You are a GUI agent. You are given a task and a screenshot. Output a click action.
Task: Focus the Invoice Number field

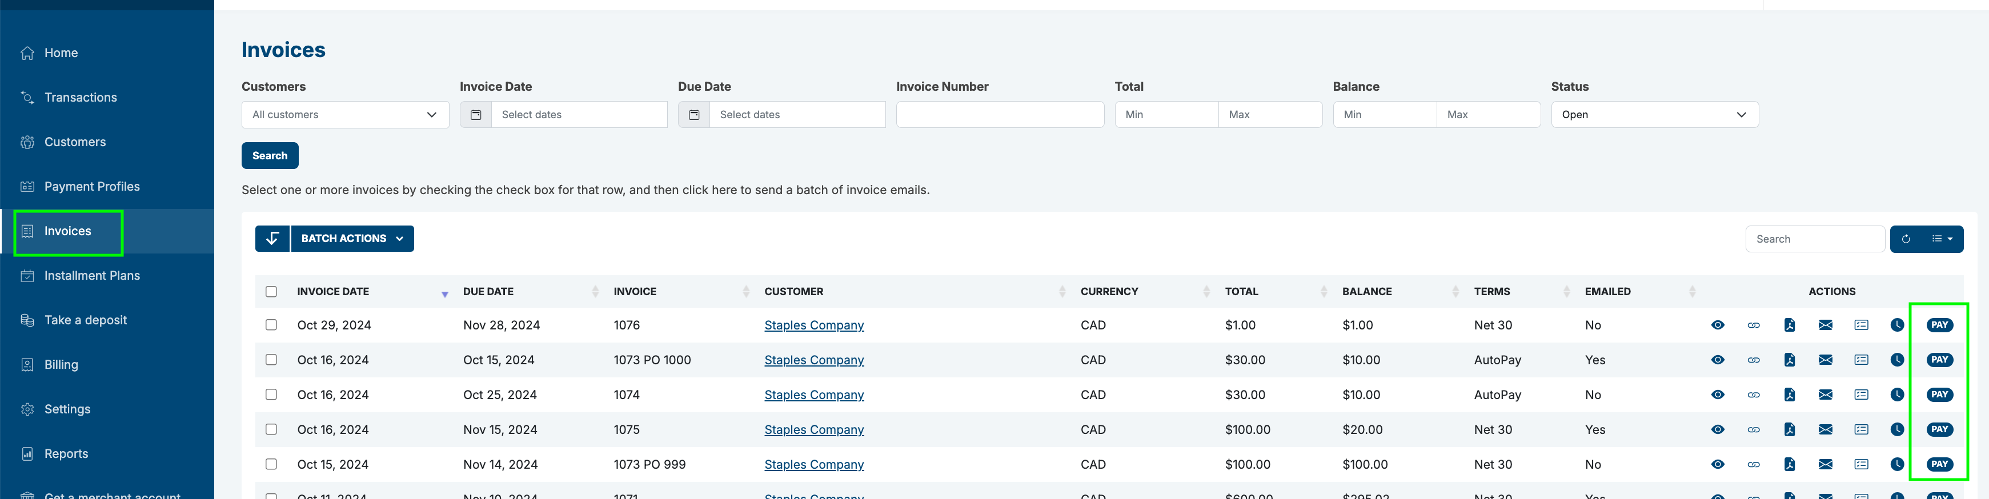pos(1000,115)
